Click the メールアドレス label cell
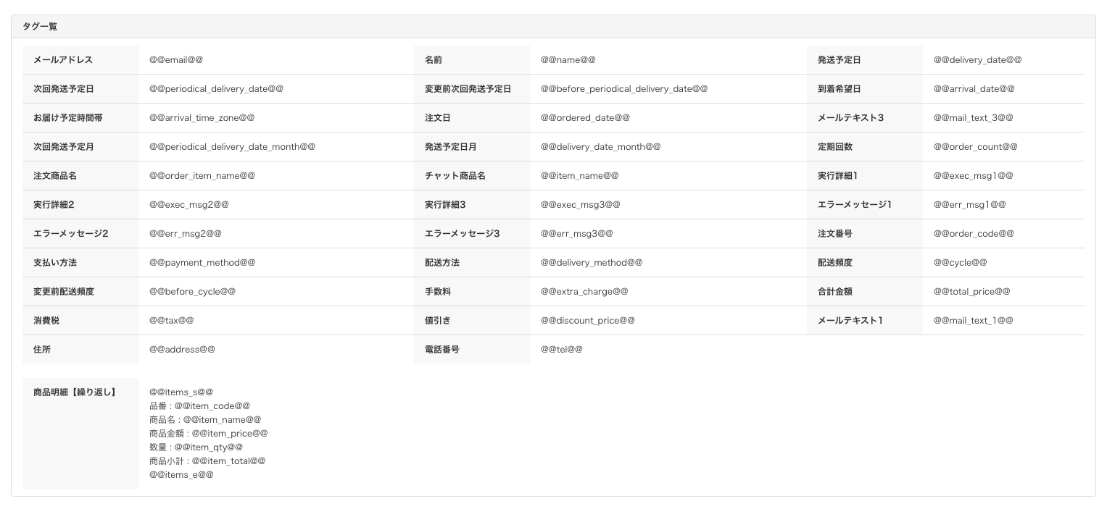The height and width of the screenshot is (509, 1107). [80, 60]
